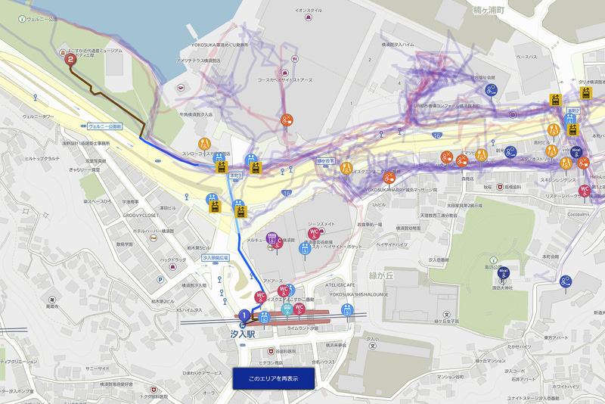This screenshot has height=404, width=605.
Task: Select route start marker 1 at 汐入駅
Action: click(x=244, y=315)
